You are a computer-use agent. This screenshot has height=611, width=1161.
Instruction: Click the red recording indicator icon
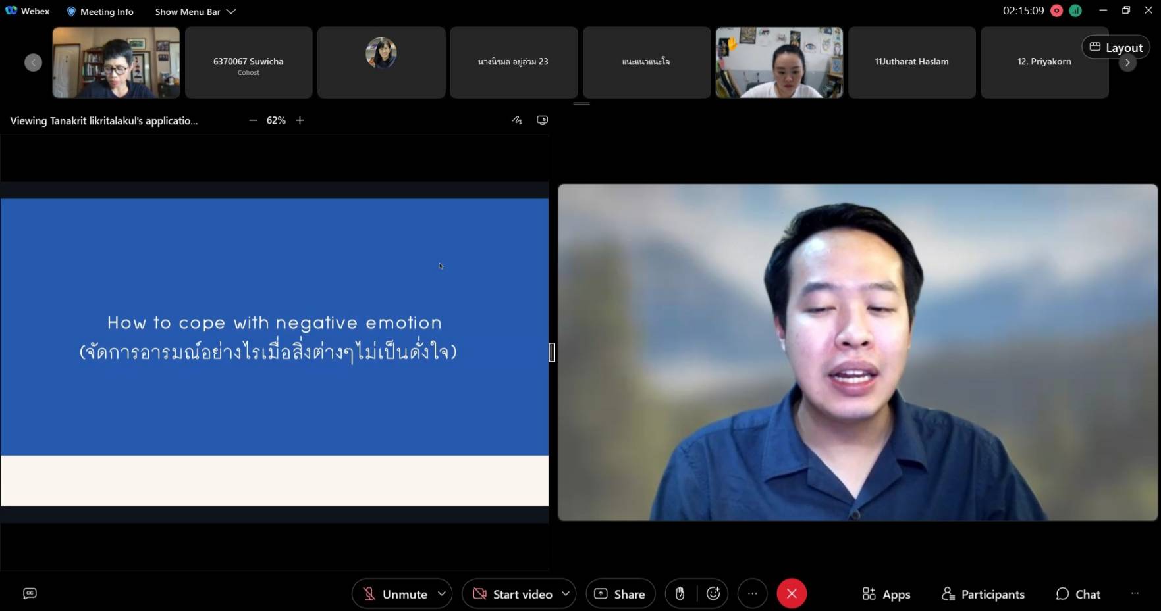[x=1057, y=11]
